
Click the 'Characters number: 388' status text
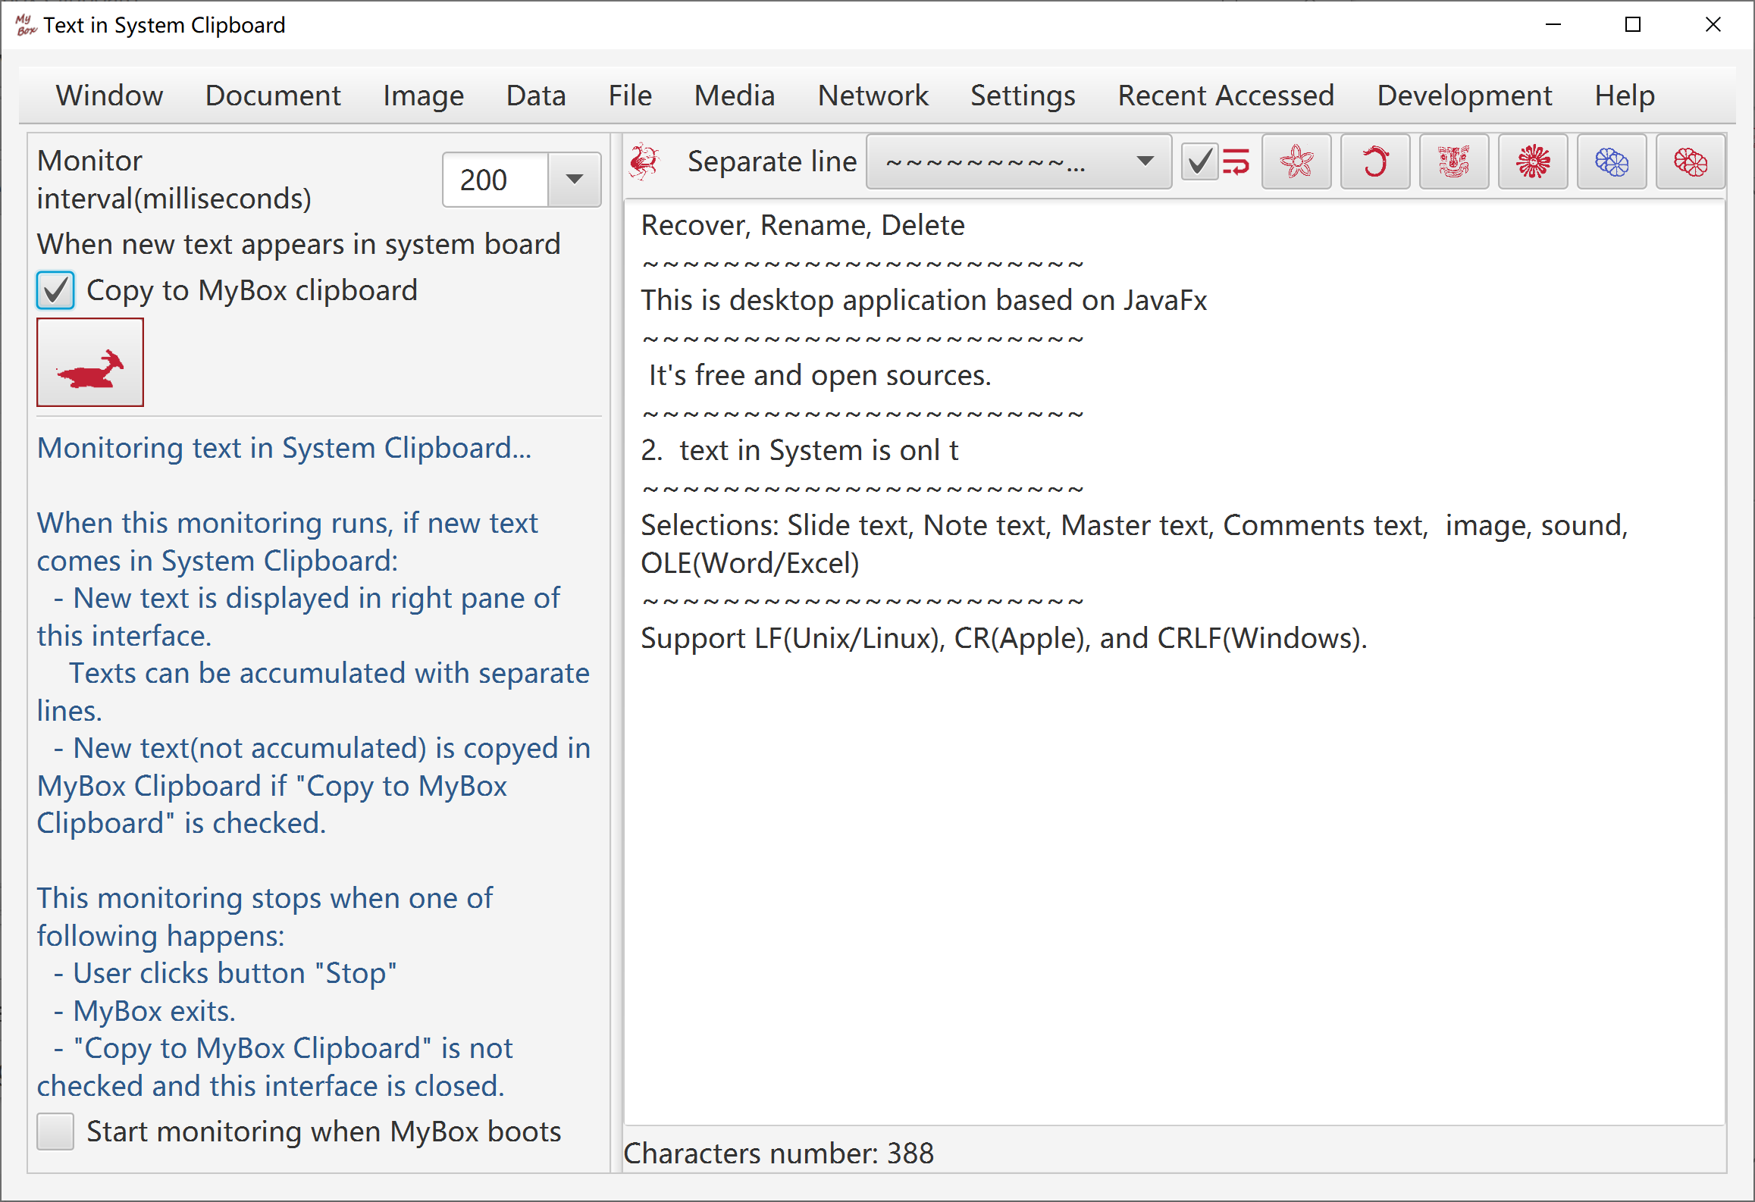tap(779, 1153)
